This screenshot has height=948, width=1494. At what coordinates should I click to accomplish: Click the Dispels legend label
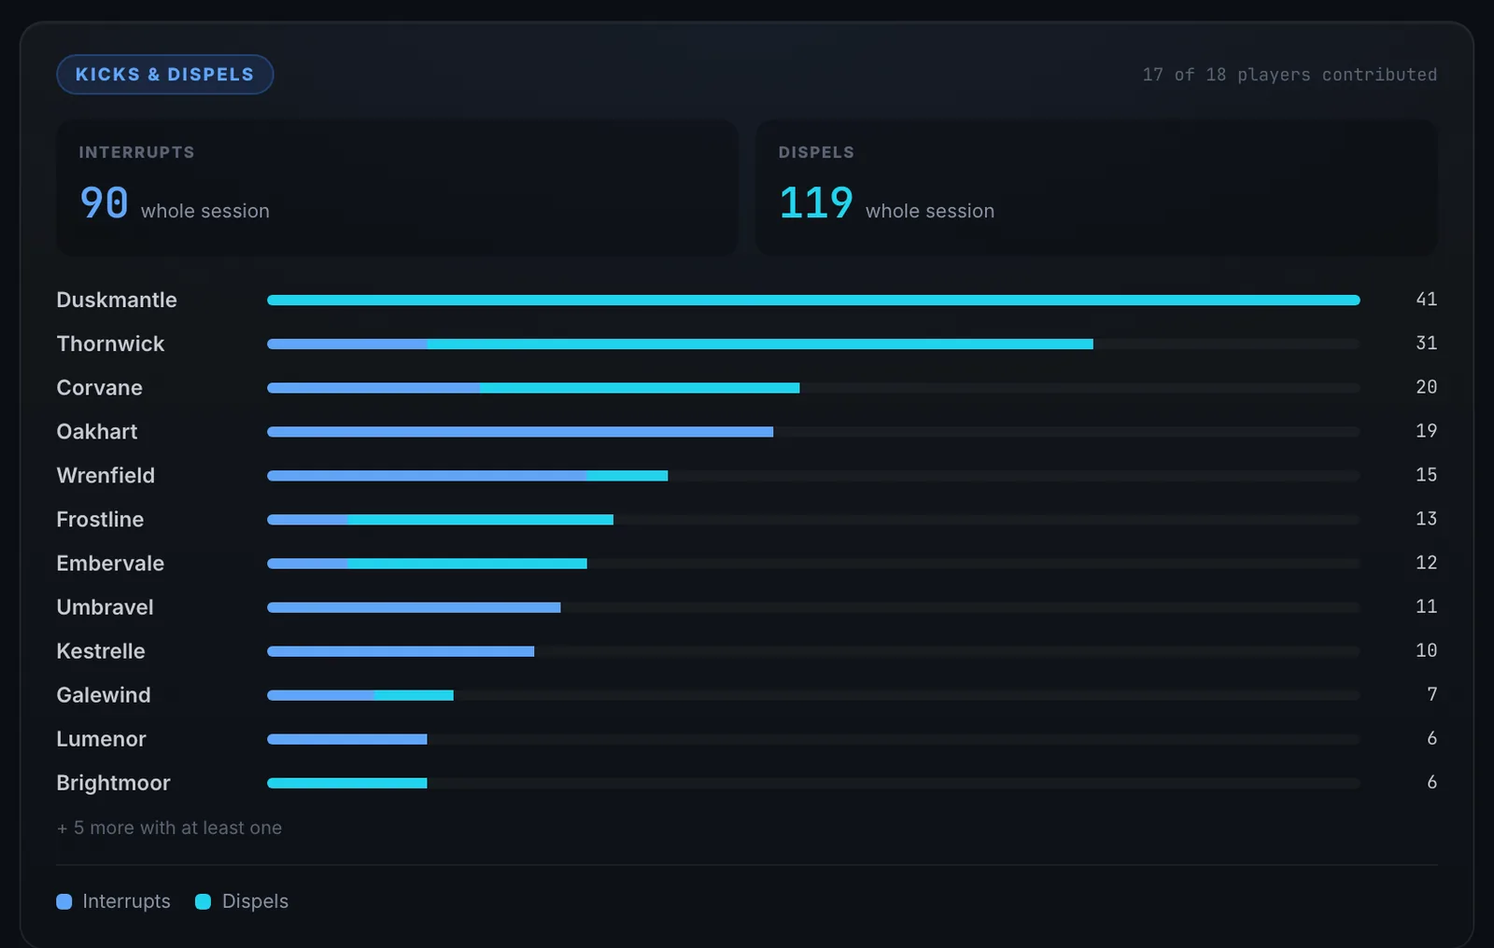click(255, 901)
